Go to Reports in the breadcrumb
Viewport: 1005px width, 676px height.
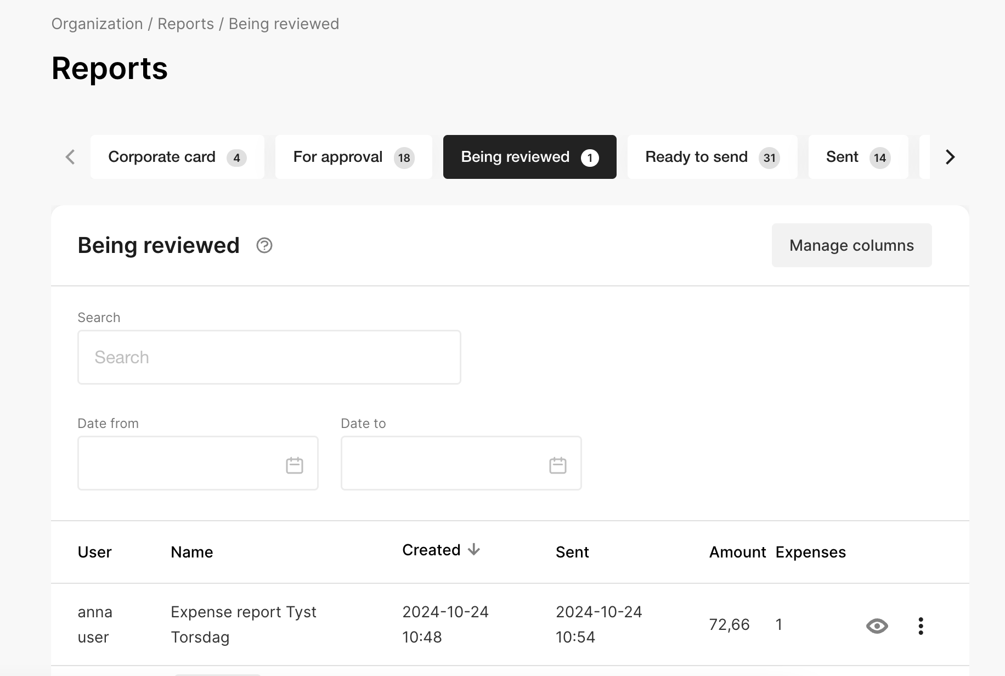click(186, 24)
